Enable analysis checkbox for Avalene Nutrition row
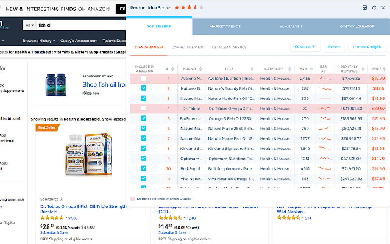 click(x=144, y=79)
